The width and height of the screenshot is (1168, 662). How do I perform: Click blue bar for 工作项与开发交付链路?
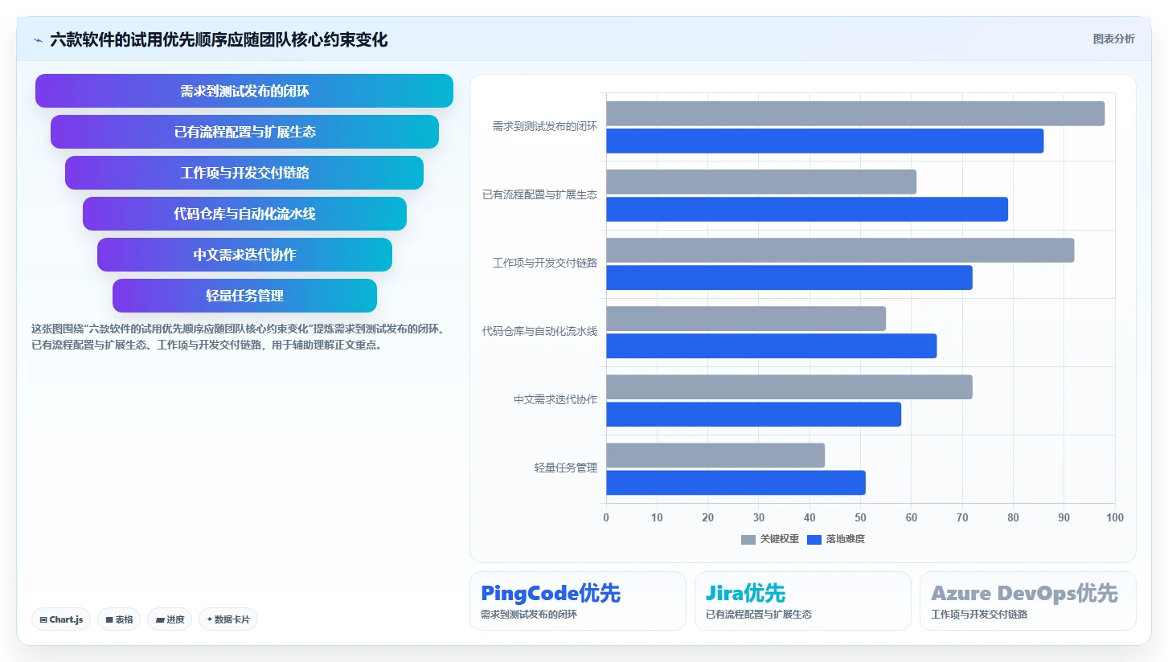(x=789, y=277)
